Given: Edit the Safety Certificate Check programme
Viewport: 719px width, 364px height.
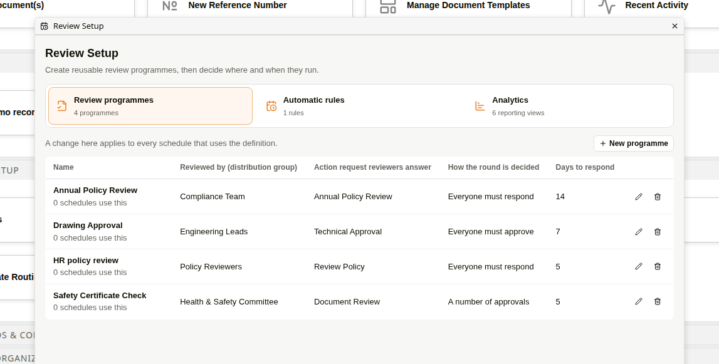Looking at the screenshot, I should 639,301.
